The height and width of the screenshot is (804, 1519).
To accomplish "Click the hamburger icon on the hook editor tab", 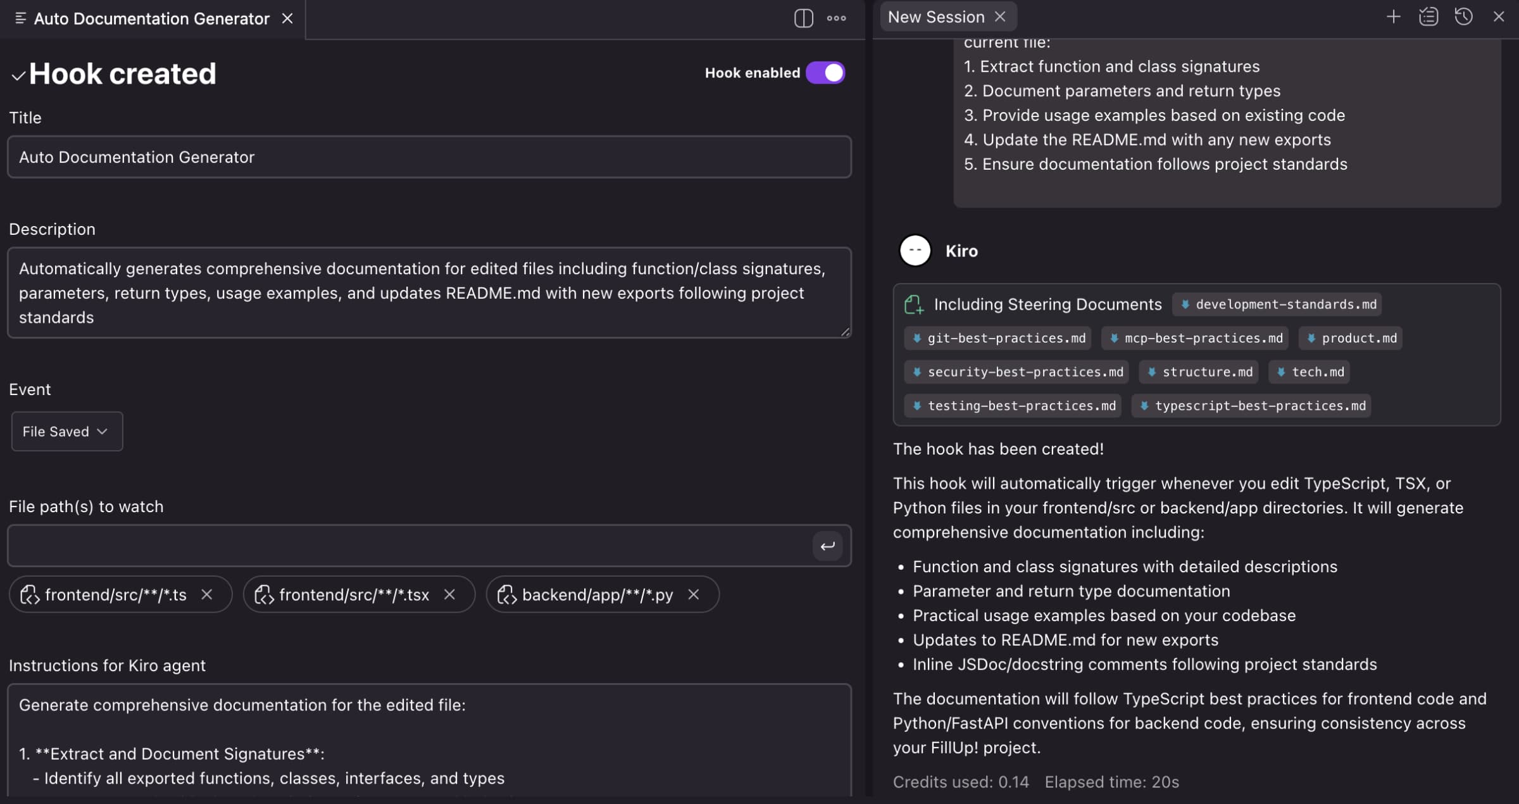I will pos(19,18).
